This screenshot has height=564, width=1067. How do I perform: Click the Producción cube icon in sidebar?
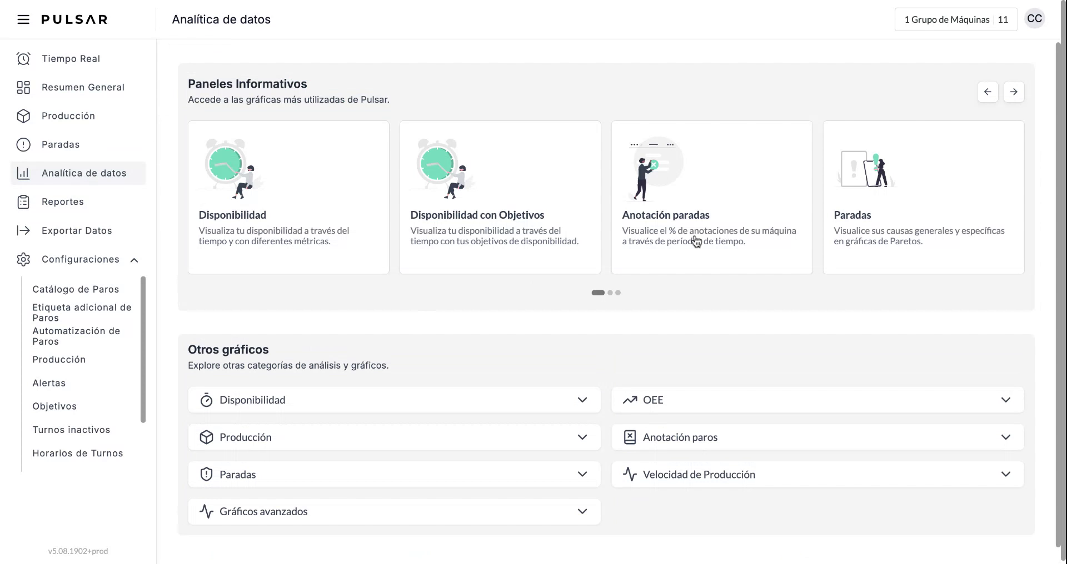pyautogui.click(x=23, y=116)
